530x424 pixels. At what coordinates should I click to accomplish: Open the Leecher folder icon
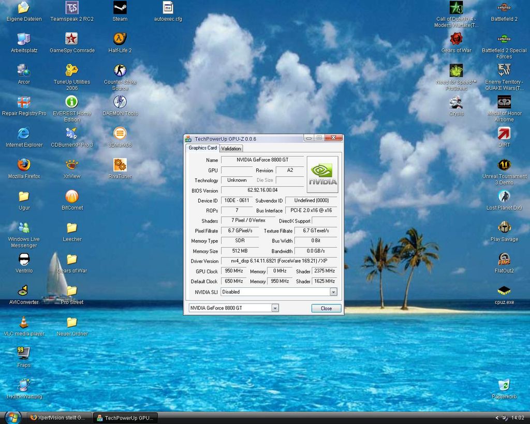pos(71,228)
